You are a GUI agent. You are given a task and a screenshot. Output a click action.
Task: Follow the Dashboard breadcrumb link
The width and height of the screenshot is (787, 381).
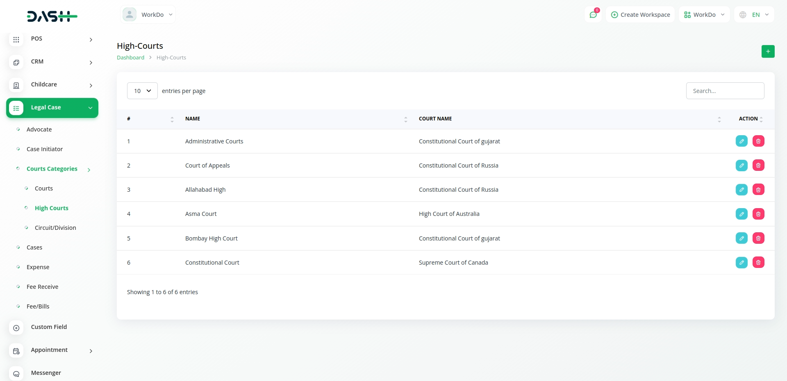click(x=130, y=58)
